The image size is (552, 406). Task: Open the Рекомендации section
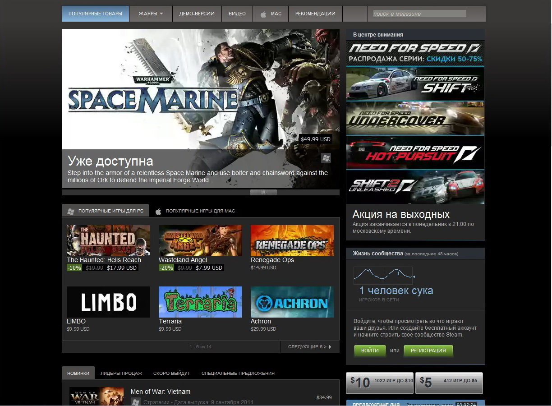[x=315, y=14]
